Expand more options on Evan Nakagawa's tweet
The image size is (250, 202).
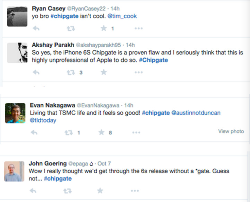tap(136, 132)
